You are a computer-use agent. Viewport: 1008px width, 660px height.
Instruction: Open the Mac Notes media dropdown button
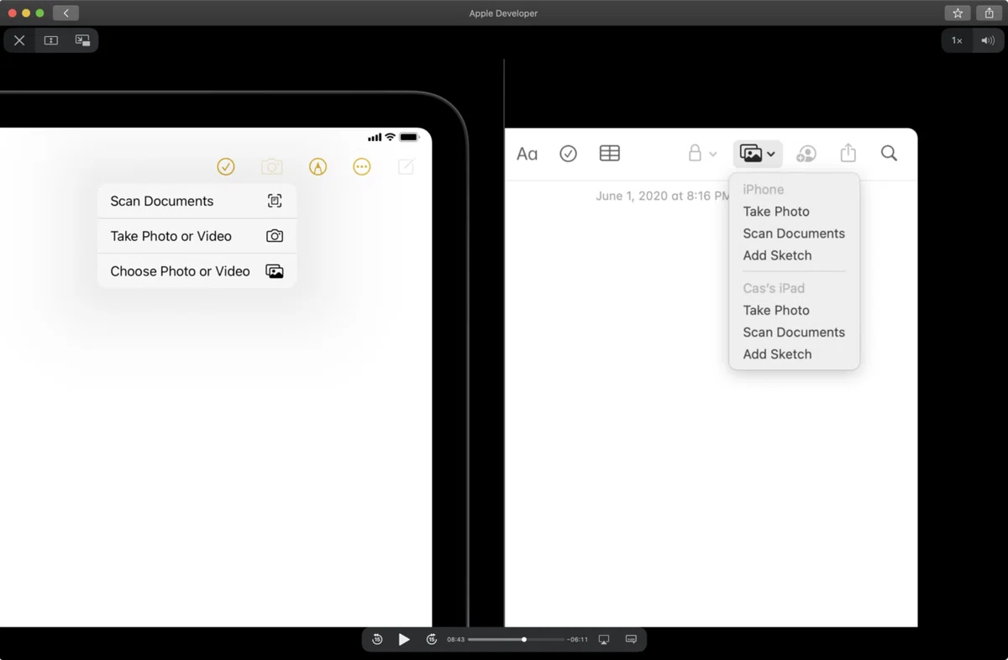(x=758, y=154)
